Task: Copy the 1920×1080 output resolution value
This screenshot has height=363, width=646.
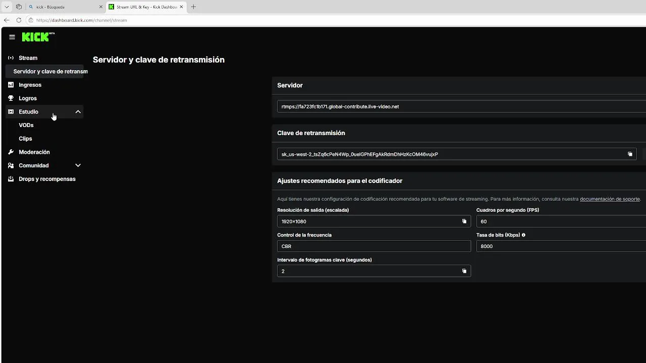Action: [x=464, y=221]
